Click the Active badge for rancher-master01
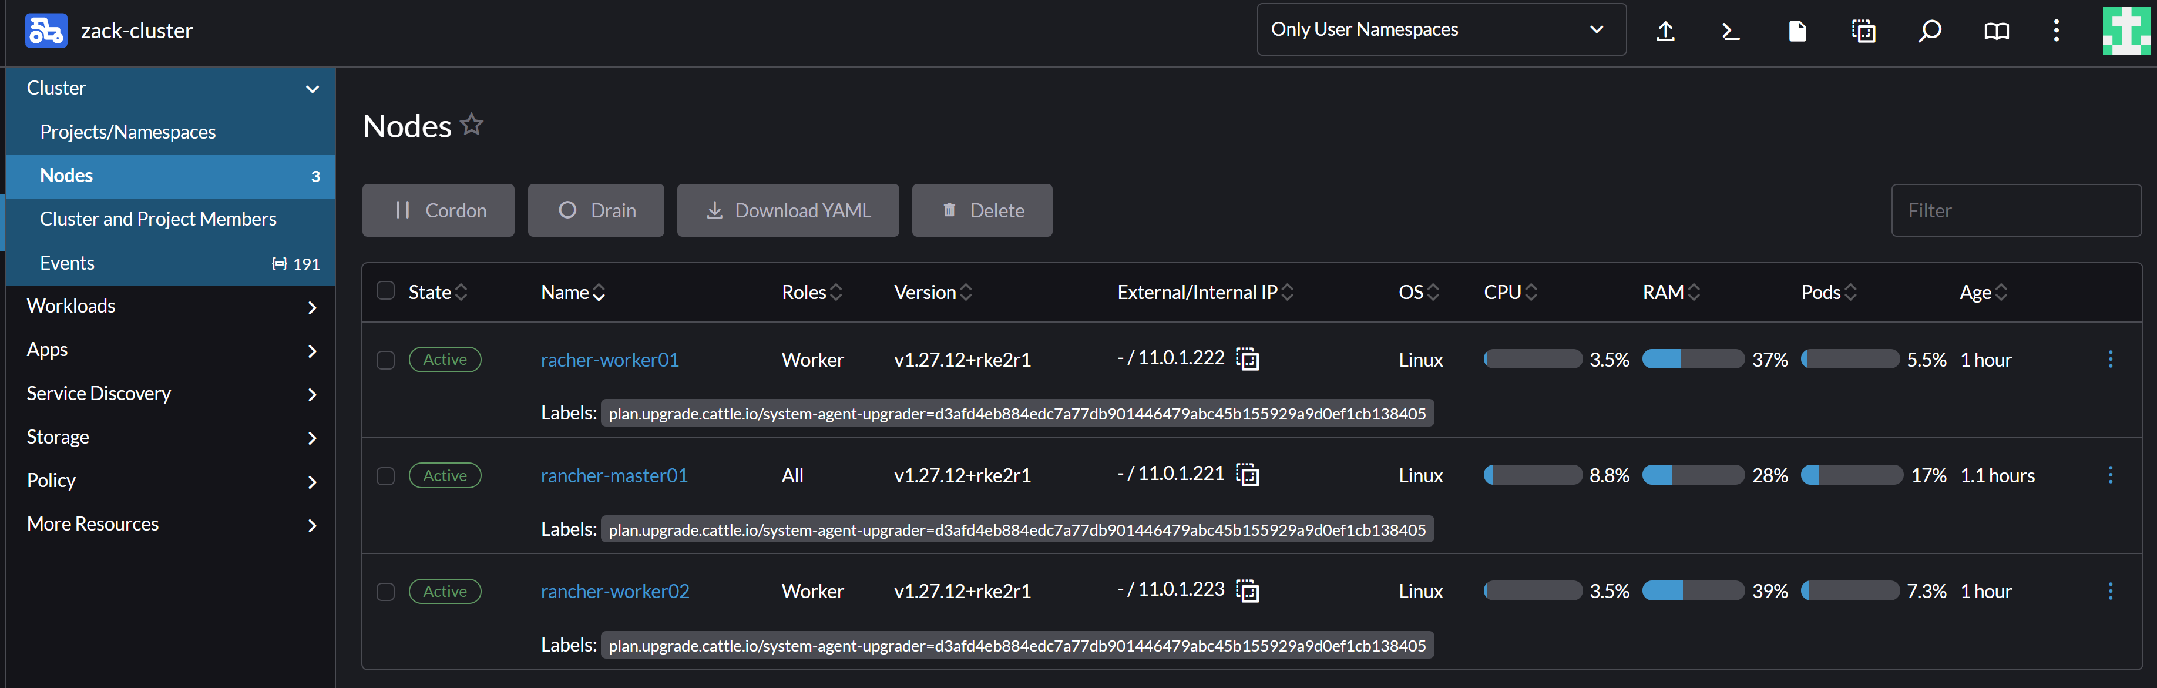Viewport: 2157px width, 688px height. [x=445, y=475]
